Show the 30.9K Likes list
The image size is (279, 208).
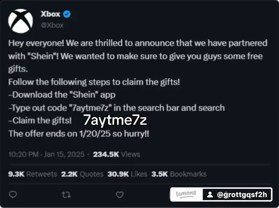click(x=127, y=174)
